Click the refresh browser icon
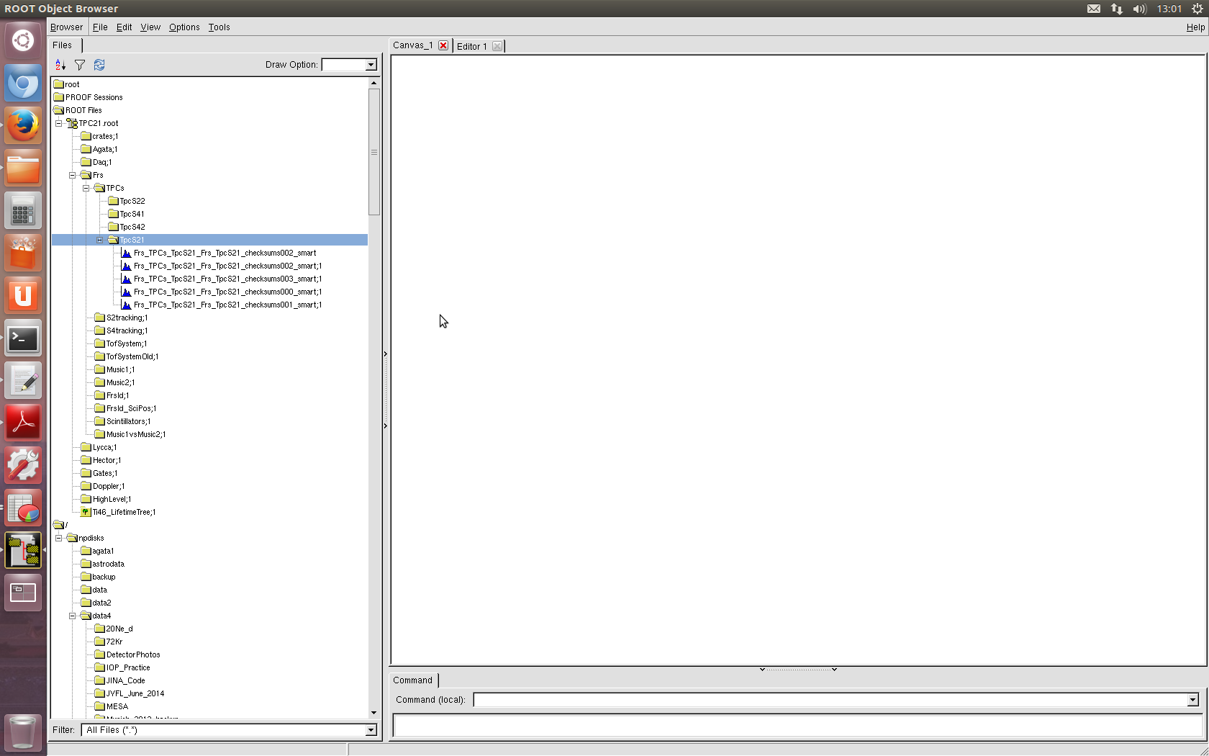 99,65
